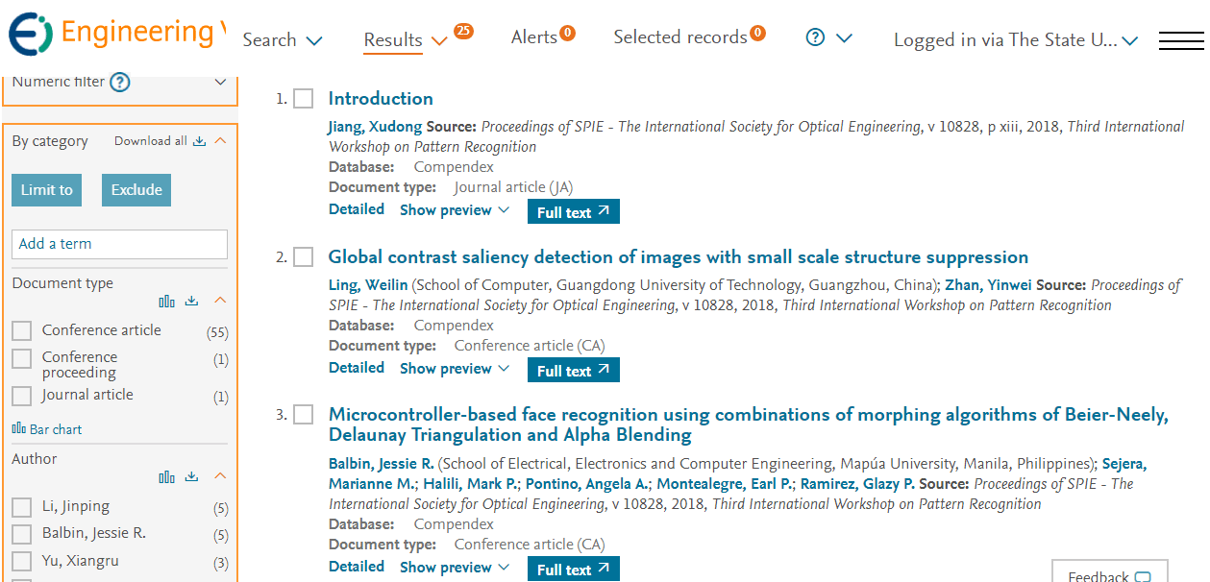Check the Conference article filter
Screen dimensions: 1210x582
[22, 331]
